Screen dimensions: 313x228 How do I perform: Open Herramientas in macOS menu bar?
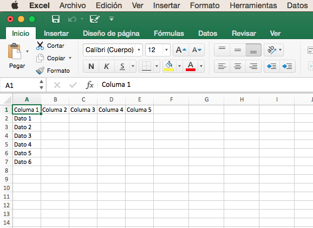[x=253, y=5]
